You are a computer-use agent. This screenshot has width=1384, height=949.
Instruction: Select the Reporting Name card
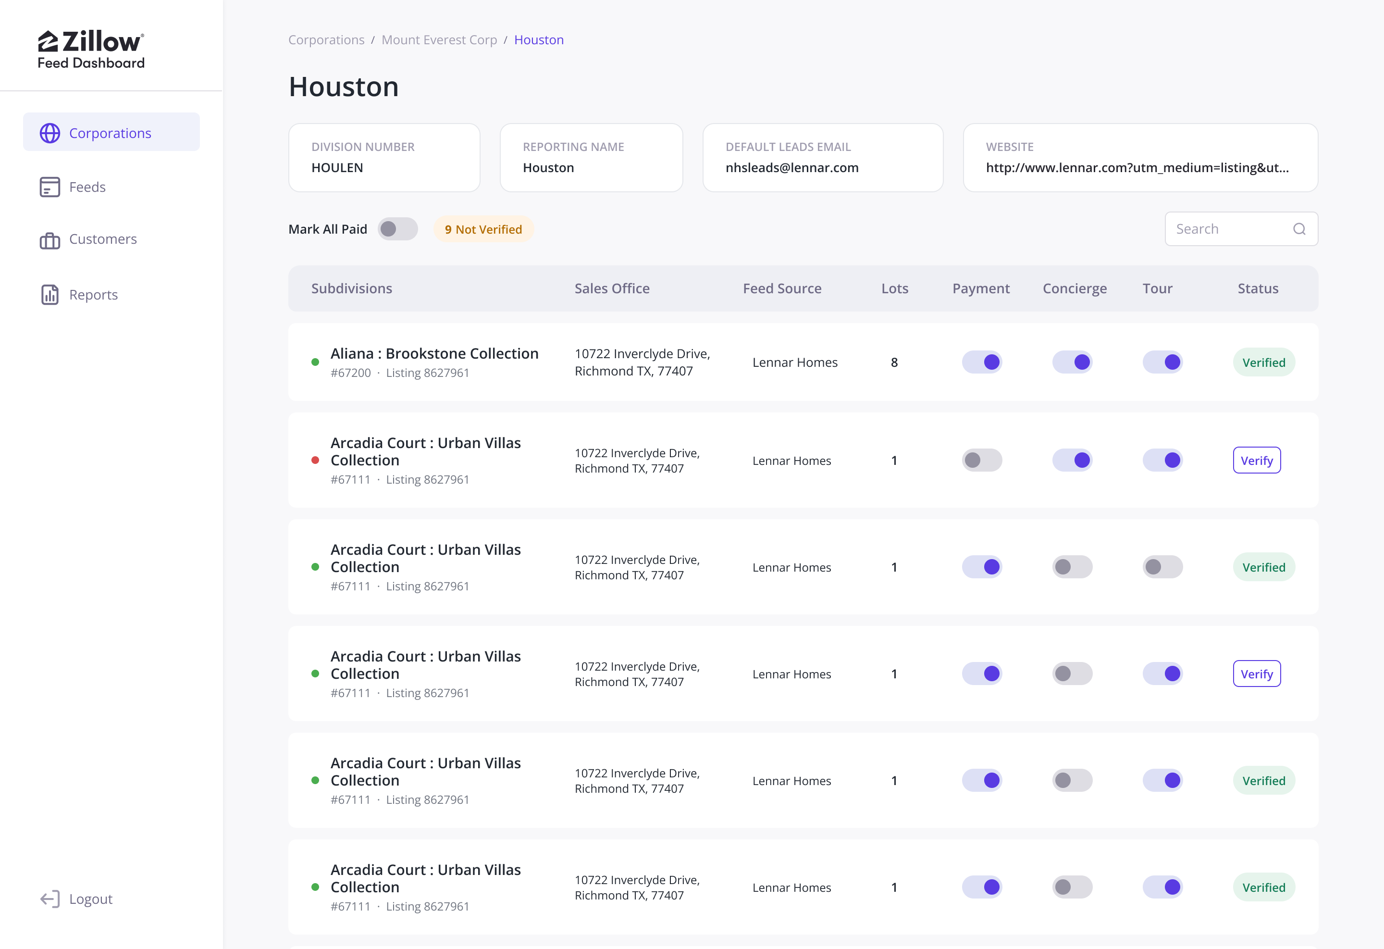click(x=592, y=158)
